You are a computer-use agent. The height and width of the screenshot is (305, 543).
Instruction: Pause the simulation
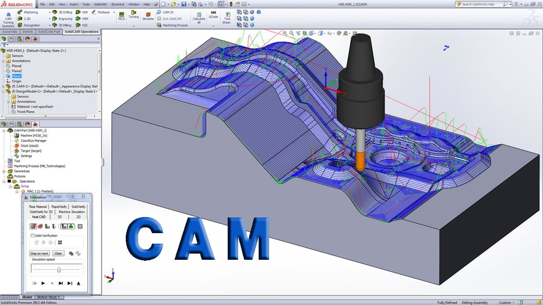(52, 283)
